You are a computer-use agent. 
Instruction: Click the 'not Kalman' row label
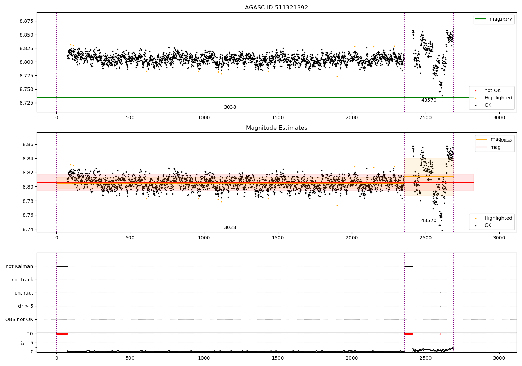click(19, 266)
